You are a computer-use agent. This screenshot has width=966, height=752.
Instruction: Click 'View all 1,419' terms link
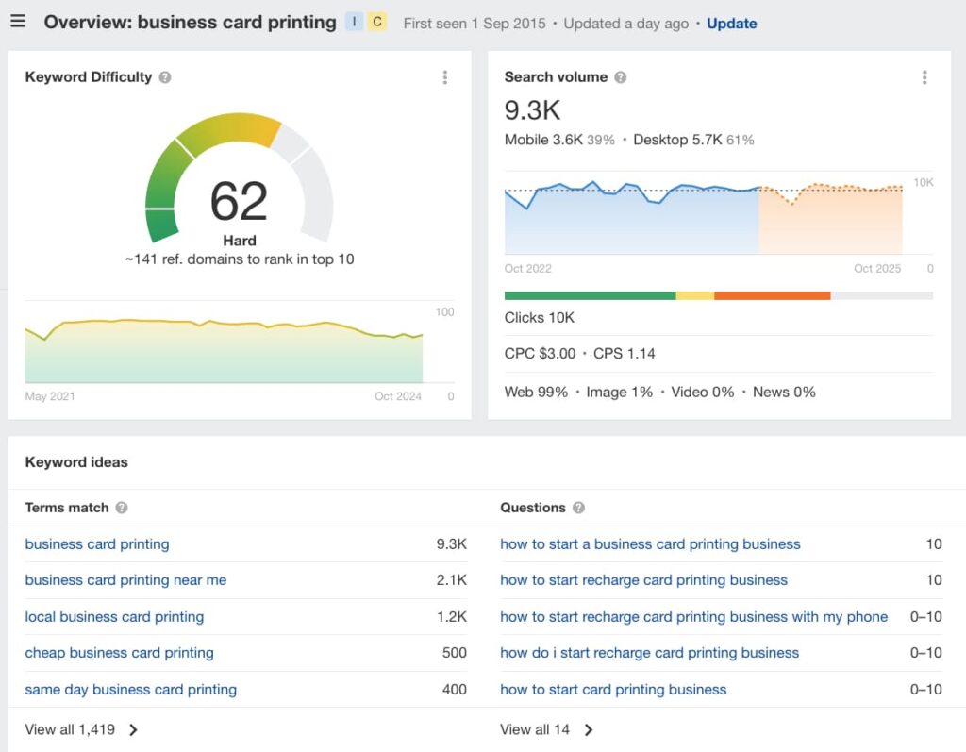(x=81, y=729)
